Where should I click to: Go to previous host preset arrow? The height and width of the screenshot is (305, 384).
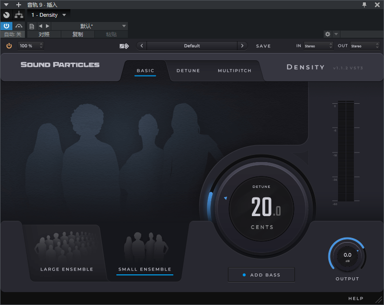tap(41, 26)
